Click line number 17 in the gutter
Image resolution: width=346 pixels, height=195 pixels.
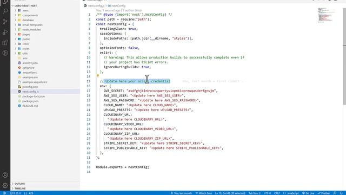89,91
